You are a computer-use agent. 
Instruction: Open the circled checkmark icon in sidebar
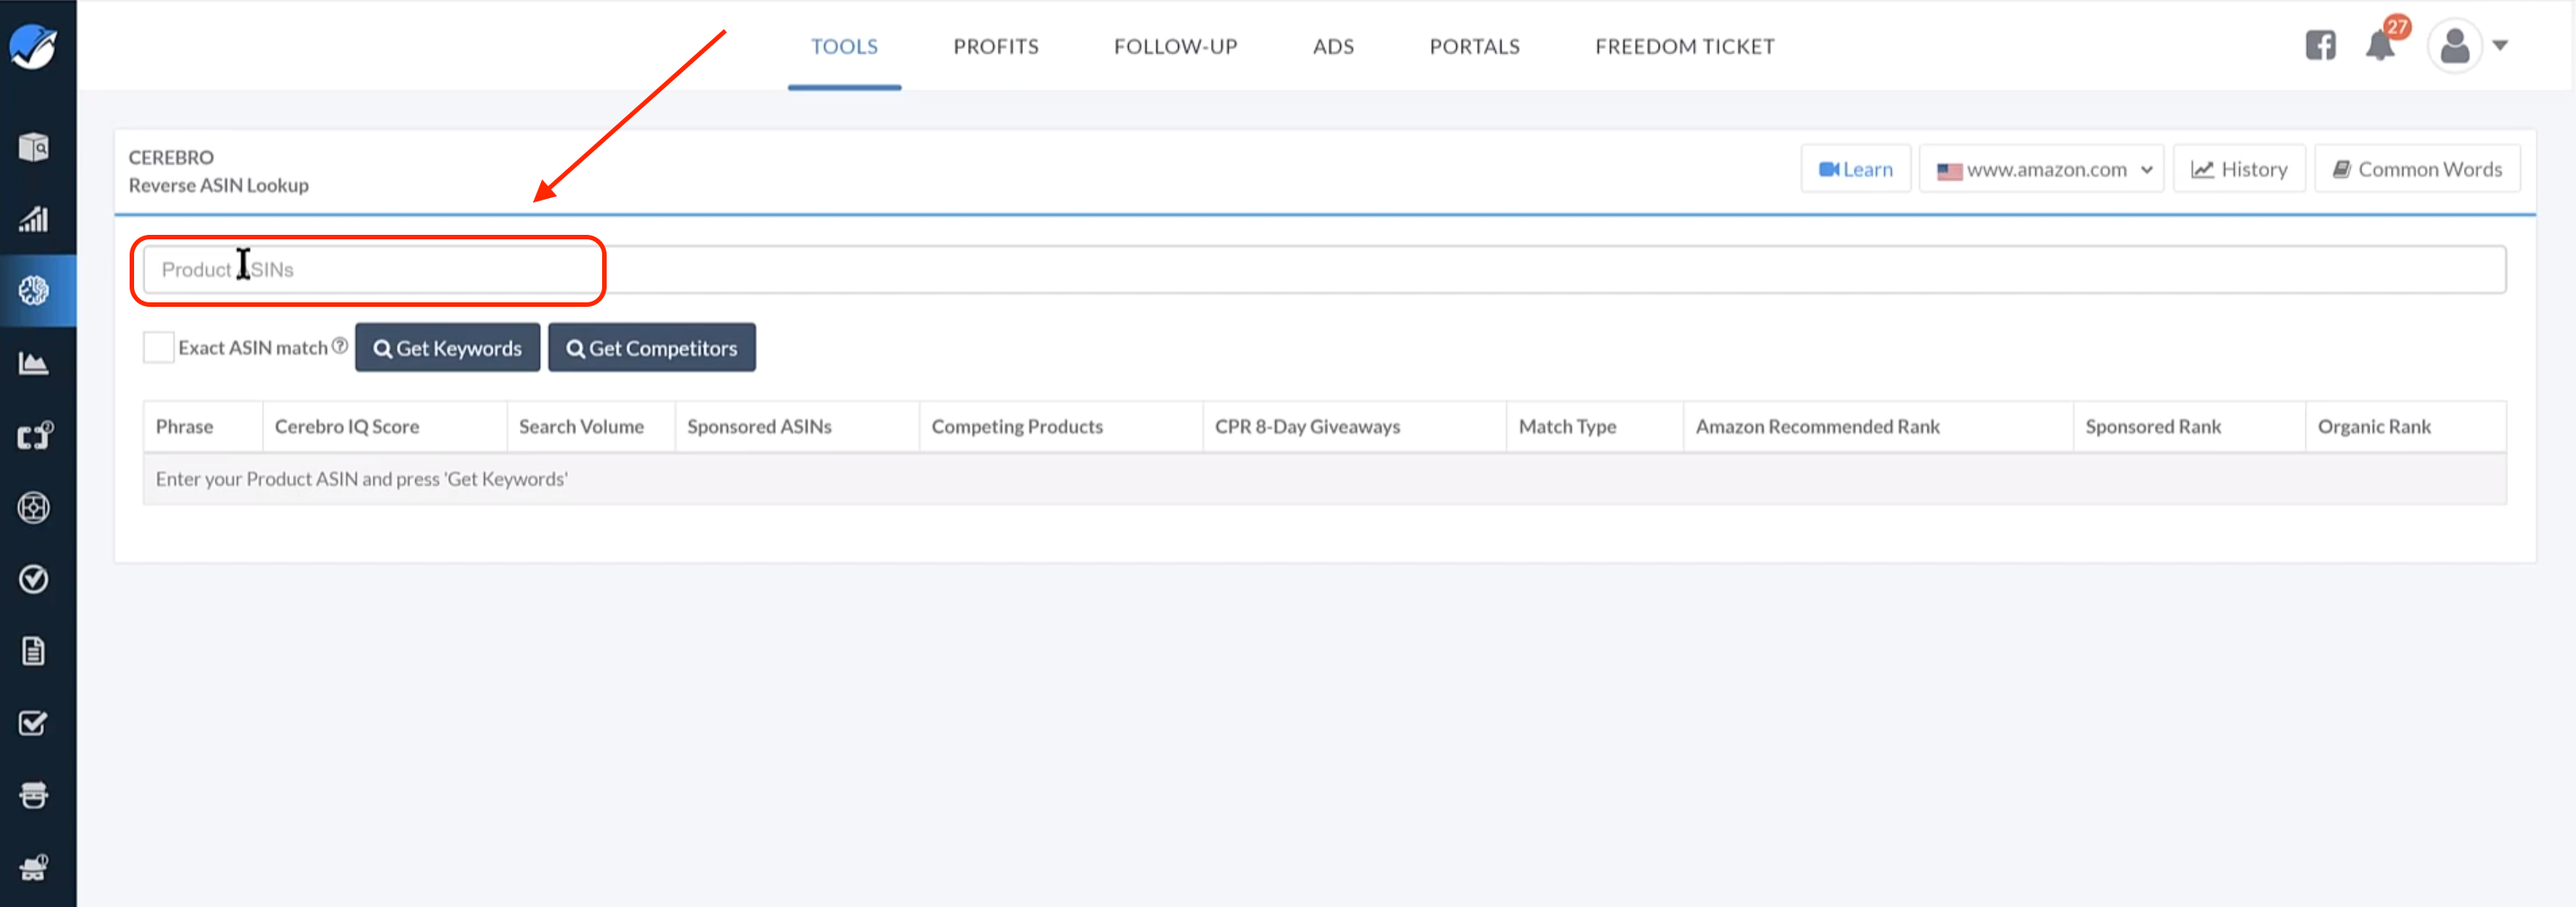click(33, 579)
